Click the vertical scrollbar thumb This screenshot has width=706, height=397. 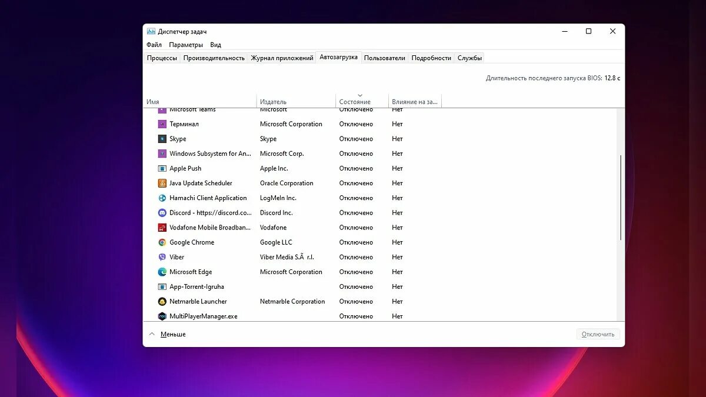[x=621, y=197]
